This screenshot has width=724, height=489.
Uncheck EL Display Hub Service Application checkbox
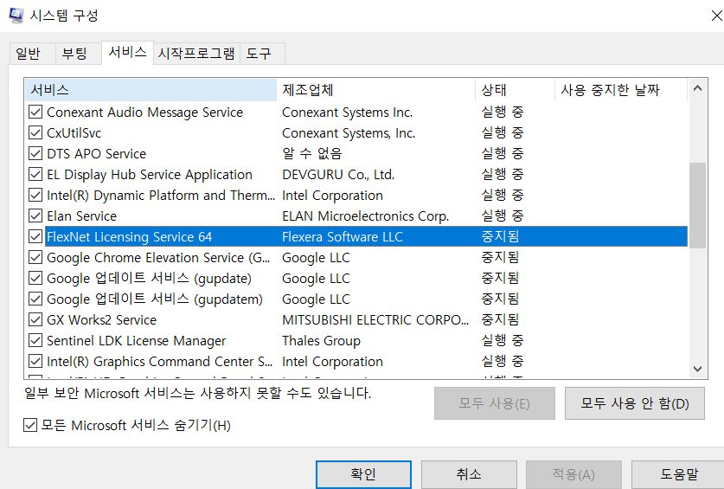(35, 174)
